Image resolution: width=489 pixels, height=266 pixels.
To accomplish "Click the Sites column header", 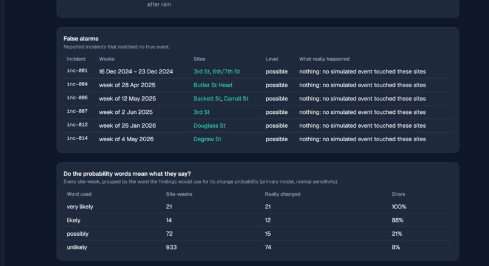I will [199, 59].
